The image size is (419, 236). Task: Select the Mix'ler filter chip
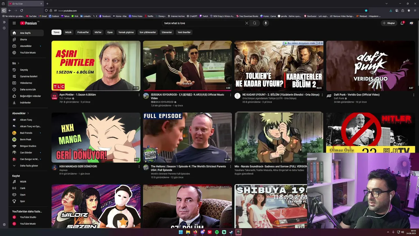[98, 32]
